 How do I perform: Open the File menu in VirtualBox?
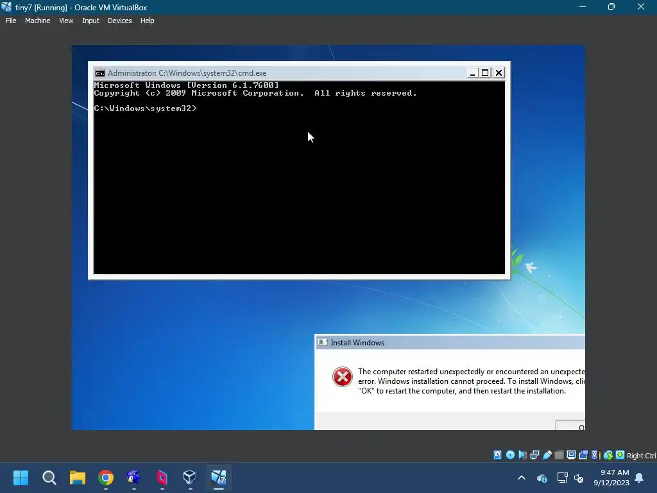(11, 21)
